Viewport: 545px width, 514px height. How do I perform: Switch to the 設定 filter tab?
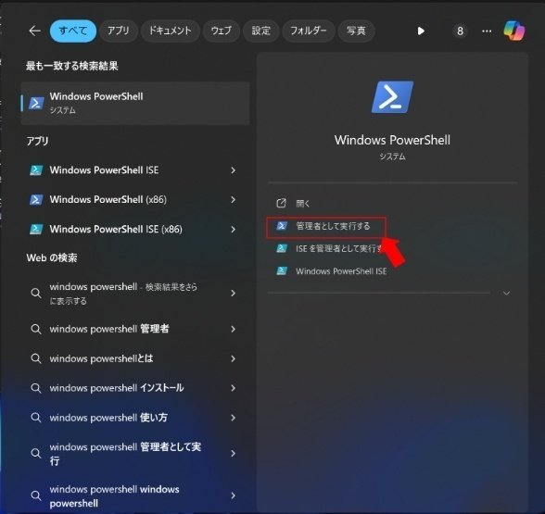tap(261, 31)
